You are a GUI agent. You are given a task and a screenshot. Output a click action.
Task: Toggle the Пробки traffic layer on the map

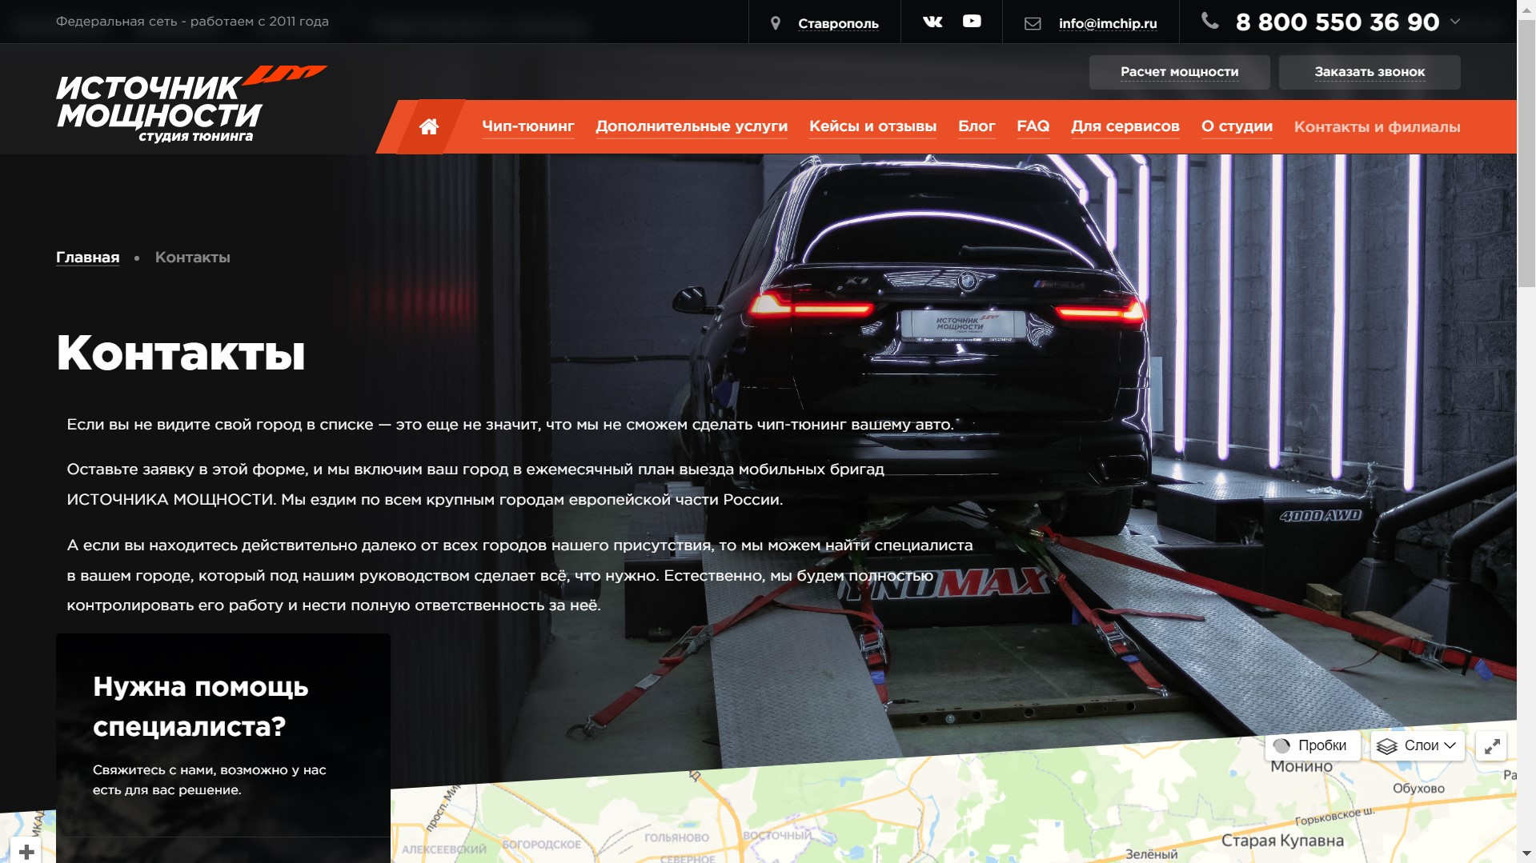coord(1313,745)
